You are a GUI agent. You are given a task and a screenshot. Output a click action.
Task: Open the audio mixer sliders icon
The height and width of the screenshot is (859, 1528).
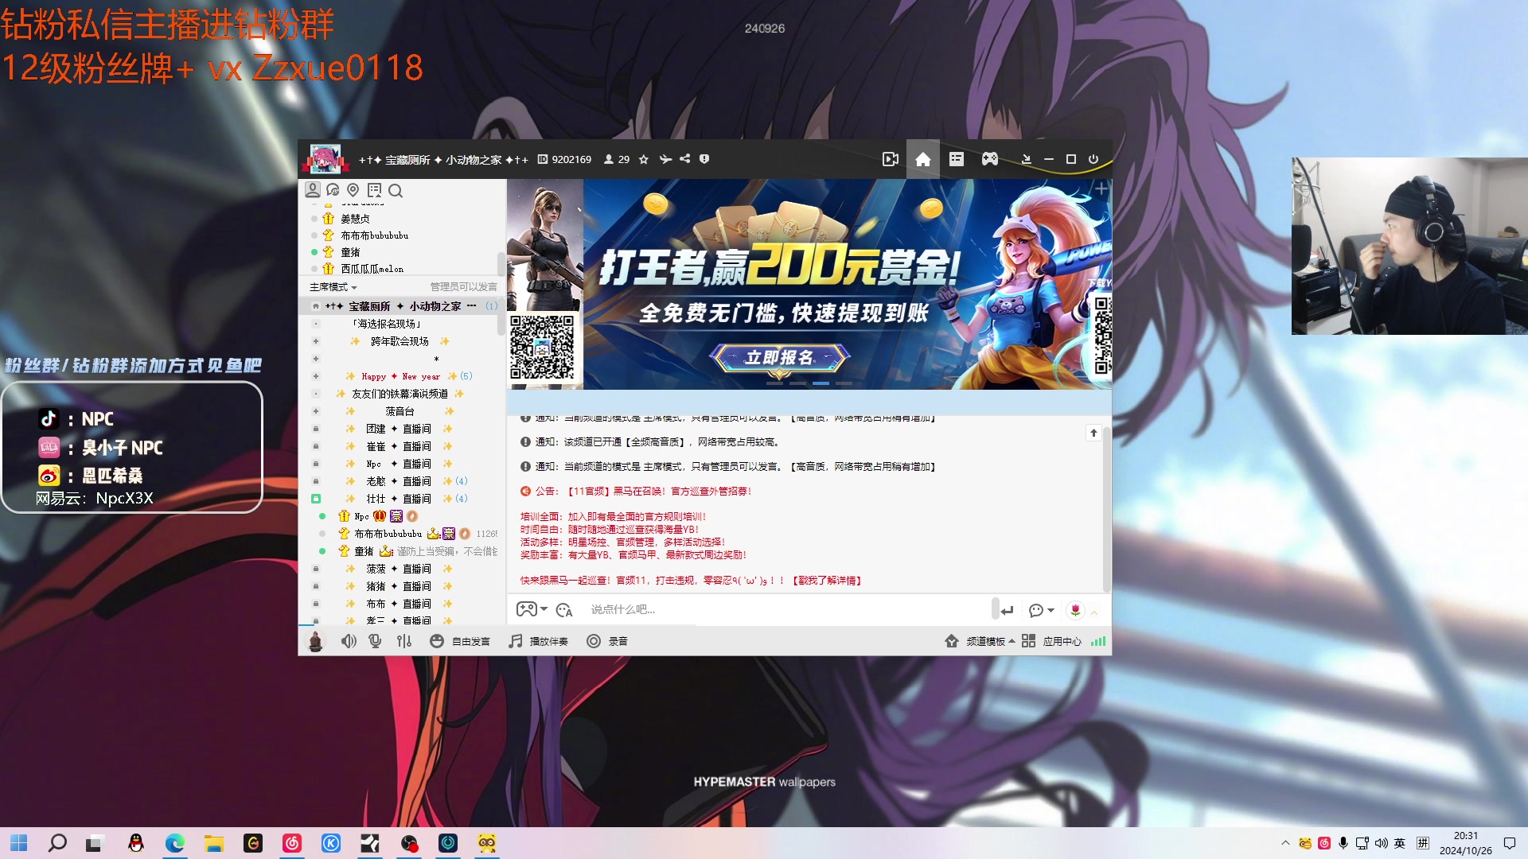(x=404, y=641)
